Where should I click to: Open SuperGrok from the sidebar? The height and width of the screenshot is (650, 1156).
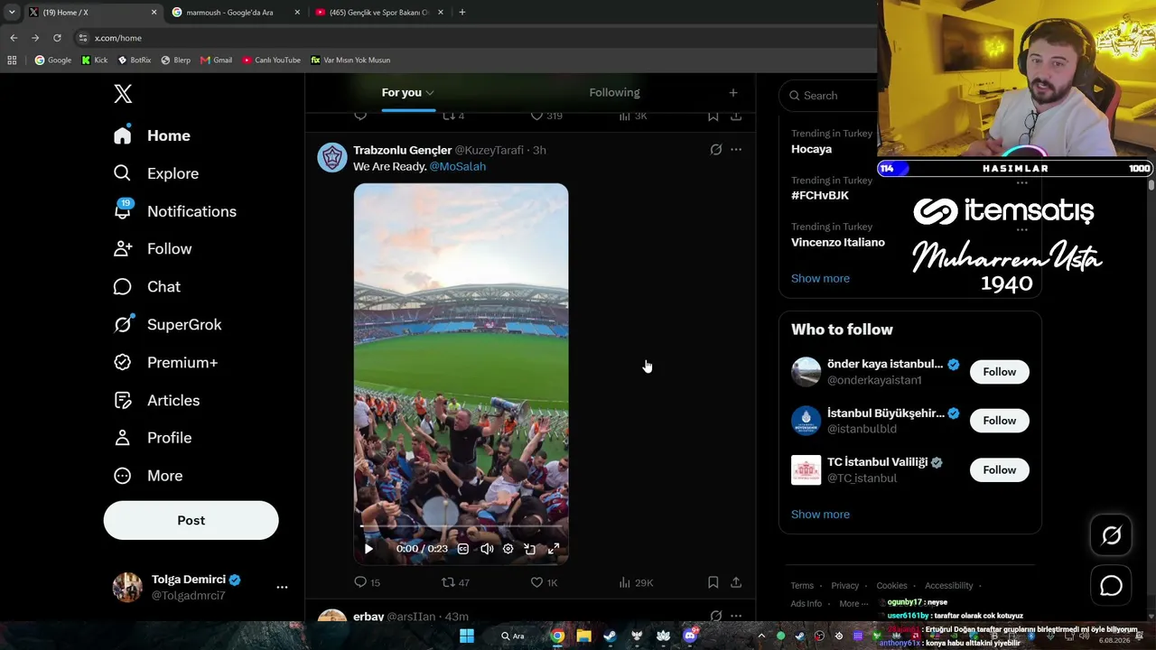[167, 324]
